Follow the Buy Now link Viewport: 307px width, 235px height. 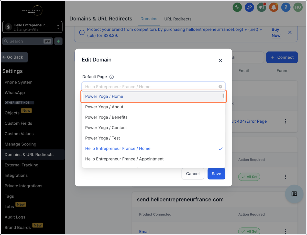click(276, 33)
